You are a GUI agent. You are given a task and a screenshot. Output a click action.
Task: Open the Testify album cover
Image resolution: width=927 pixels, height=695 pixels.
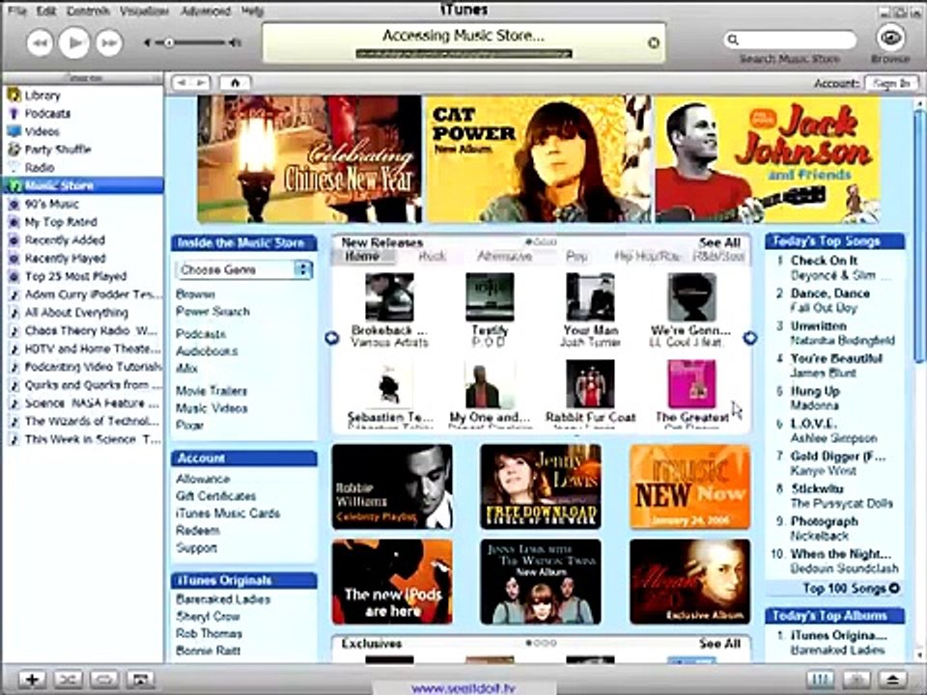coord(490,297)
